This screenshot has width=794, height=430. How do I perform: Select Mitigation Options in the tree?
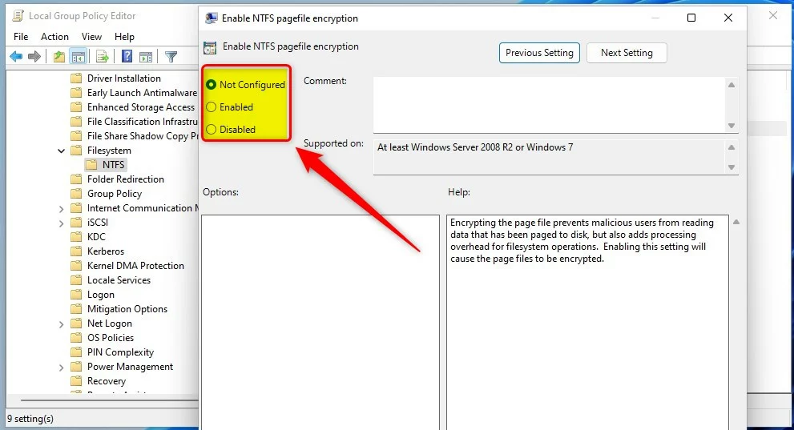127,309
